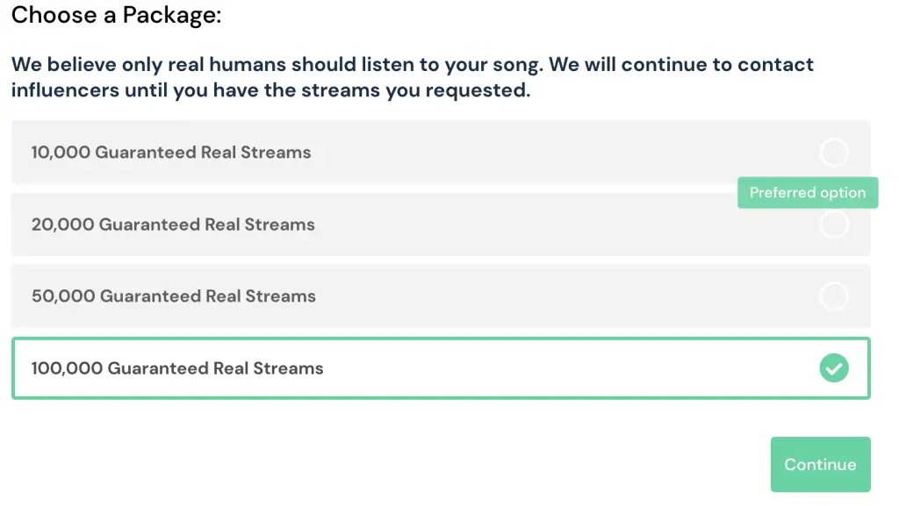899x506 pixels.
Task: Click the Continue button
Action: tap(821, 464)
